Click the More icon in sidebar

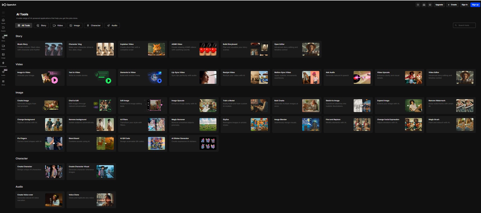(x=3, y=82)
